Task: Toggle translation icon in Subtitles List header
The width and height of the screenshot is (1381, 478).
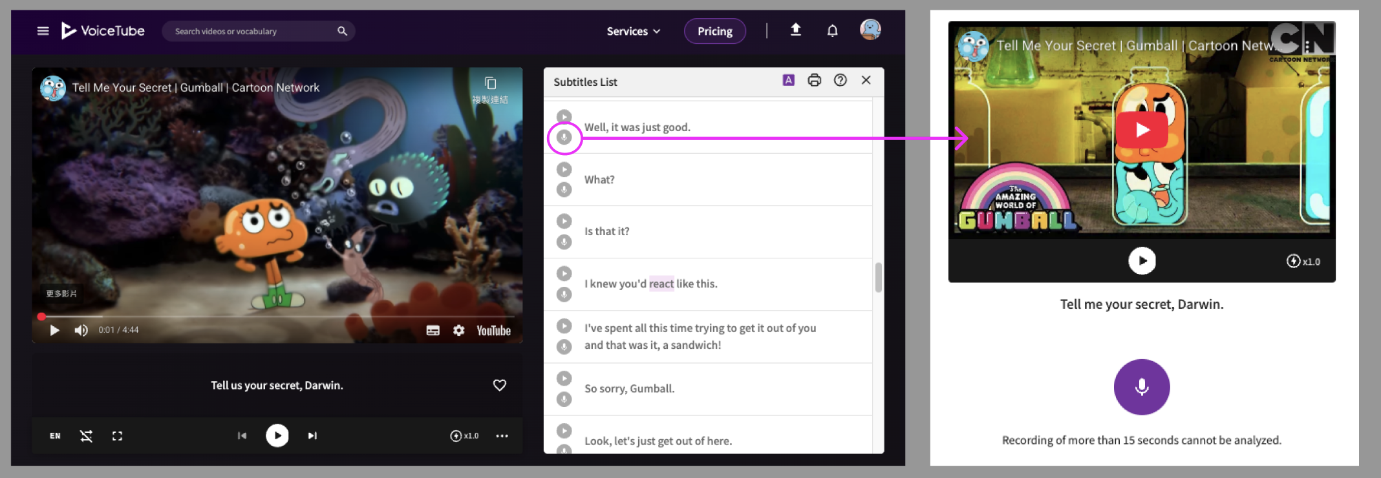Action: point(788,80)
